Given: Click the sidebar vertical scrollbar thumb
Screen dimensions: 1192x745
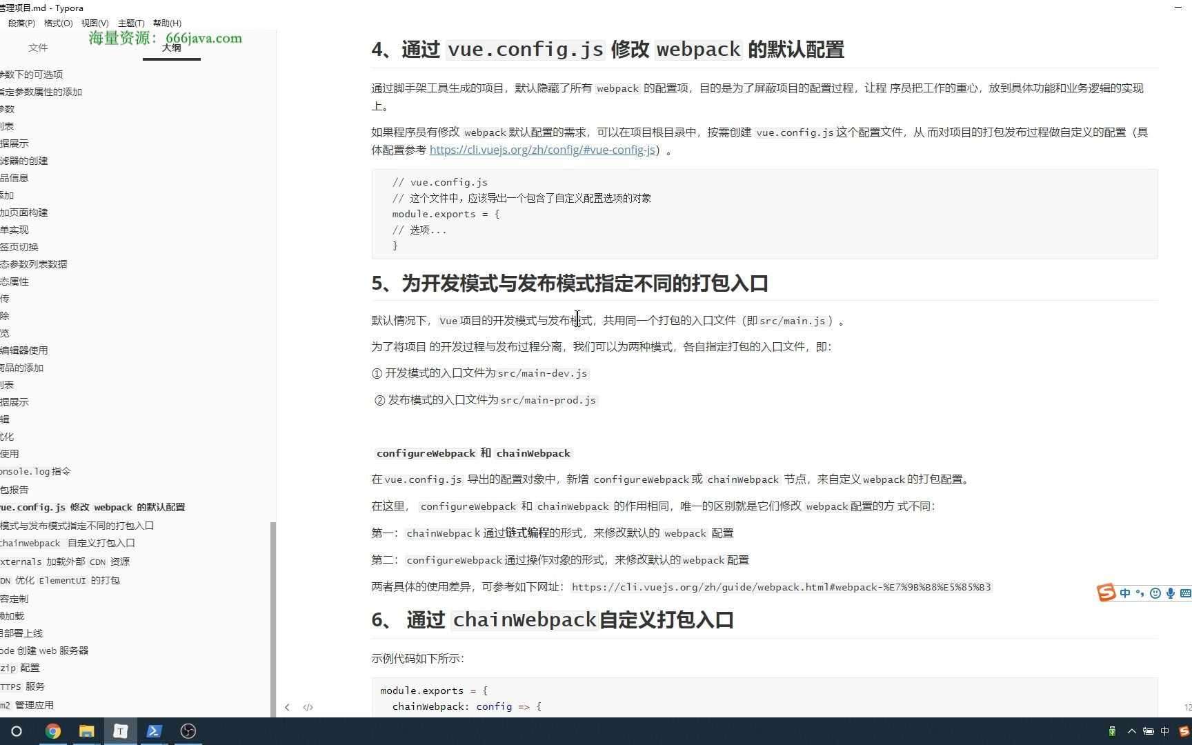Looking at the screenshot, I should [273, 619].
